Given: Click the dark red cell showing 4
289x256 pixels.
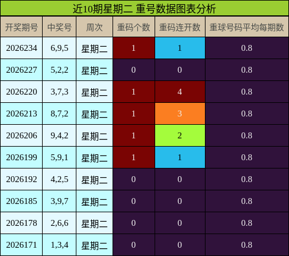Looking at the screenshot, I should click(x=180, y=92).
